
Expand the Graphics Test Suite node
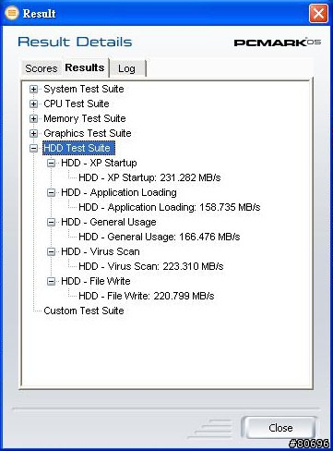[33, 133]
